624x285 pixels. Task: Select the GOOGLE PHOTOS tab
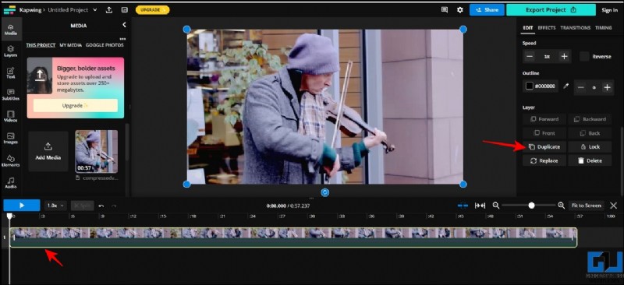tap(105, 45)
